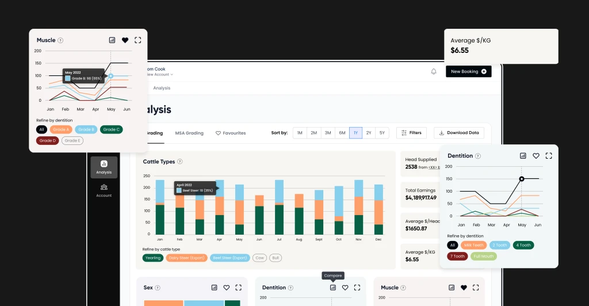This screenshot has height=306, width=589.
Task: Toggle the Grade B filter chip
Action: [x=86, y=129]
